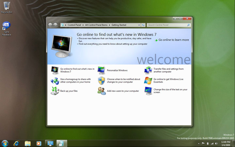
Task: Open the address bar history dropdown
Action: (139, 25)
